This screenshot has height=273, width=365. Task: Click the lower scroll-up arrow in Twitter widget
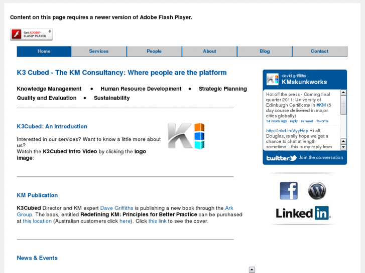point(343,141)
